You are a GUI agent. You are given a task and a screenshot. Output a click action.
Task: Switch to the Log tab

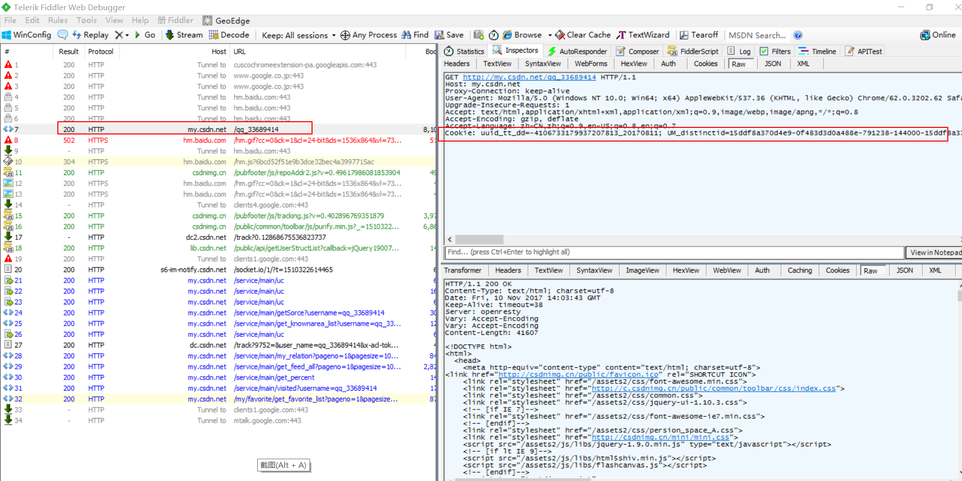pos(739,51)
